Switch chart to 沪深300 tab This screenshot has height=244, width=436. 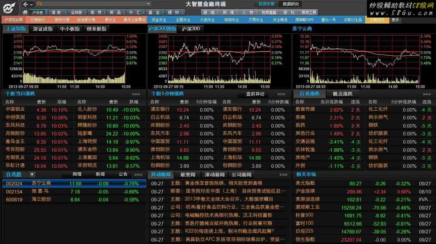point(191,29)
